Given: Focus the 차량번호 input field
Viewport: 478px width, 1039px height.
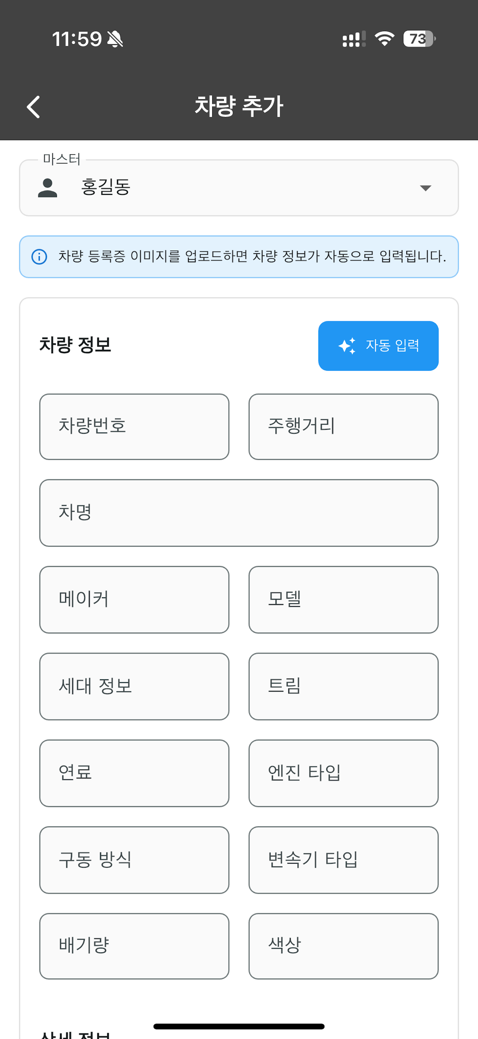Looking at the screenshot, I should 134,427.
